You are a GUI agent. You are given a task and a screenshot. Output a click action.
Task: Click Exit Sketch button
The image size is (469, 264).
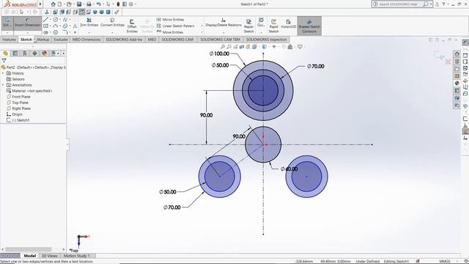(x=7, y=23)
